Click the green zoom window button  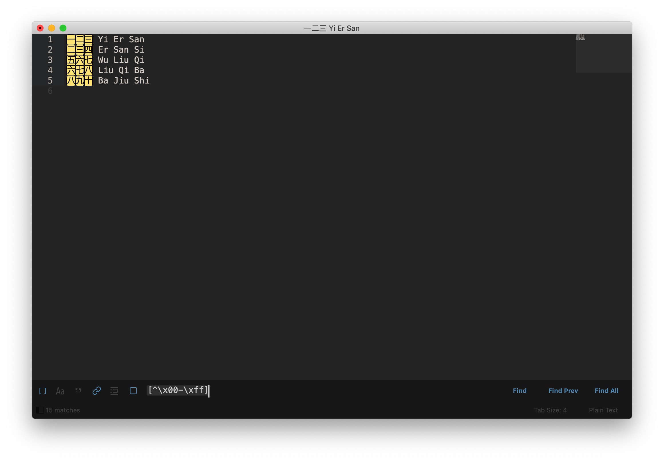pyautogui.click(x=63, y=28)
